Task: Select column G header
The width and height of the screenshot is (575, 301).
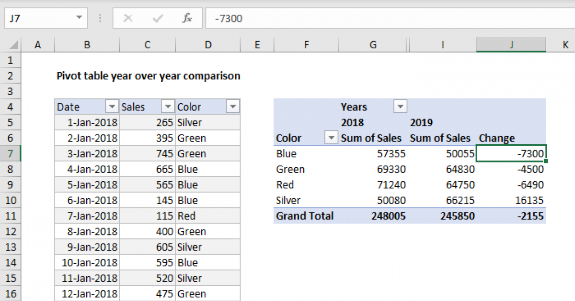Action: pyautogui.click(x=373, y=45)
